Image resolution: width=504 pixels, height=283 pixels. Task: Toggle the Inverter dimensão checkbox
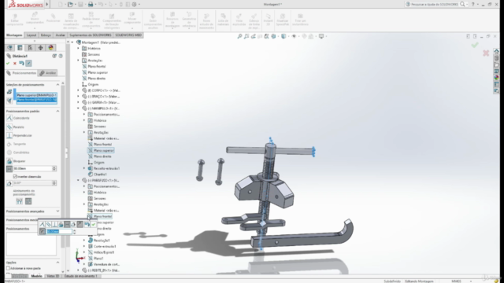coord(15,176)
